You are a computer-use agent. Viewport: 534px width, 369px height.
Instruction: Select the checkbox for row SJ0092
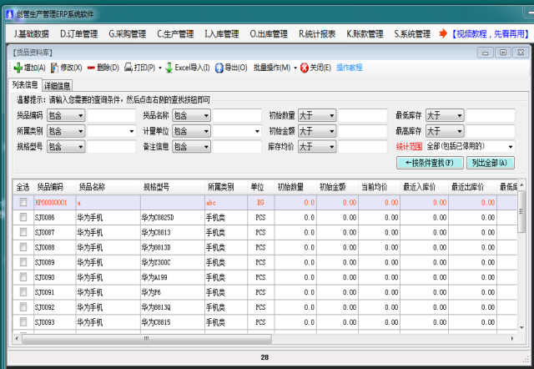[23, 307]
